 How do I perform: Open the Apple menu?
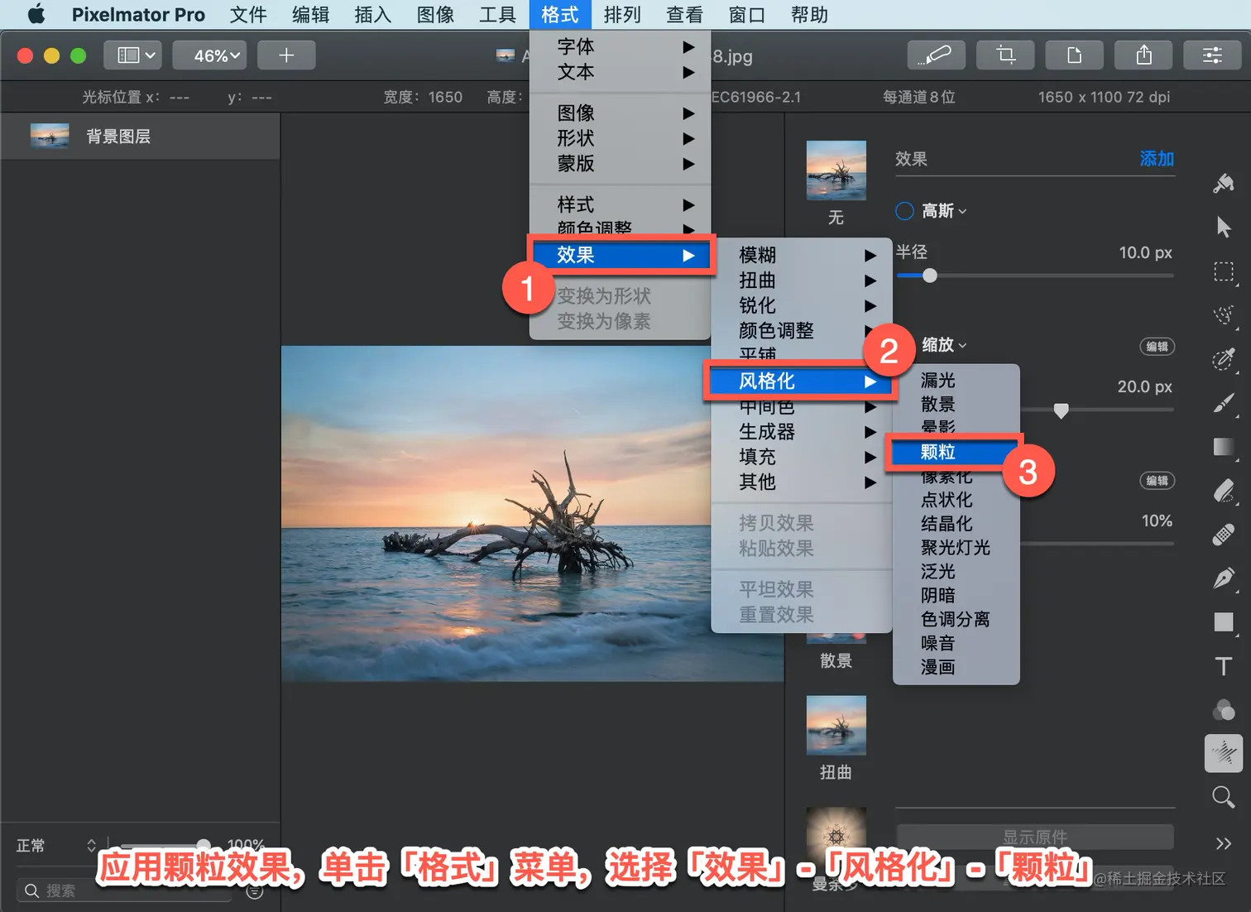pyautogui.click(x=36, y=14)
